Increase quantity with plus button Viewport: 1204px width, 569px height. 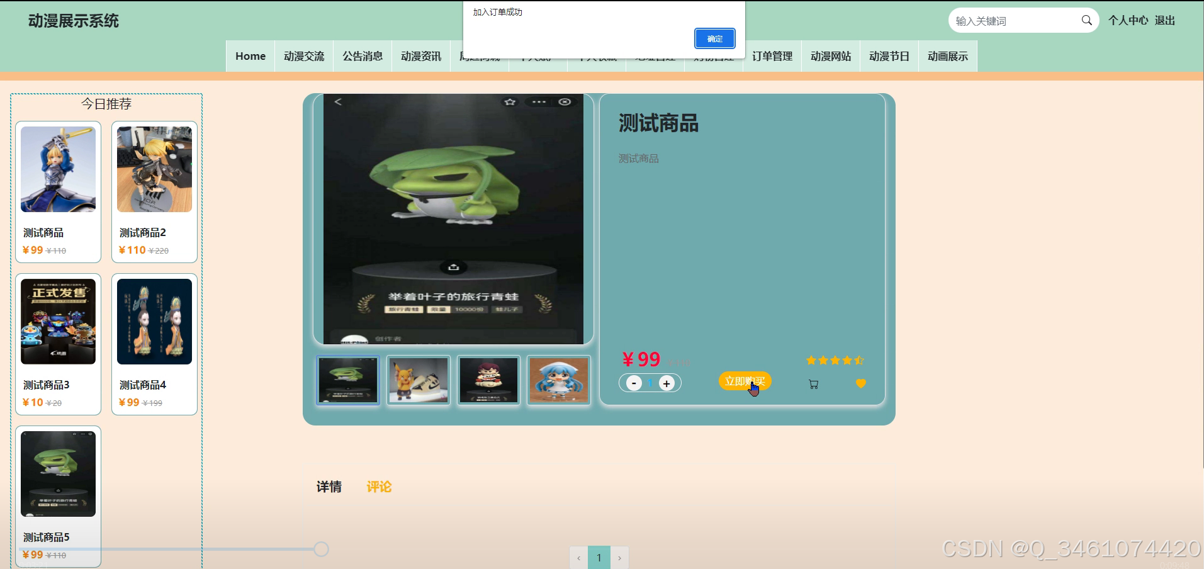point(667,383)
